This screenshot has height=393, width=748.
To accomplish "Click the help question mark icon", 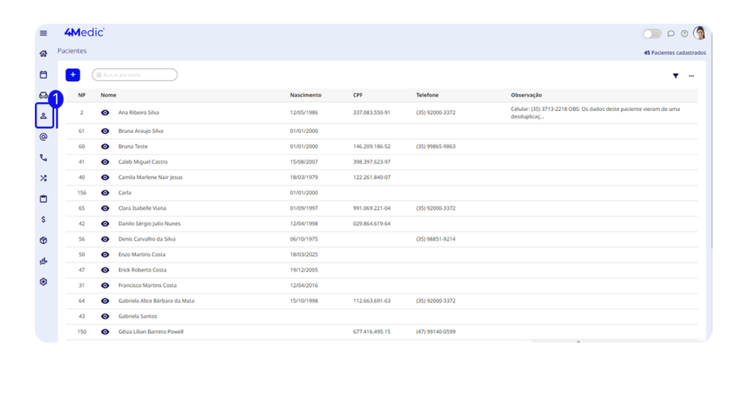I will tap(684, 34).
